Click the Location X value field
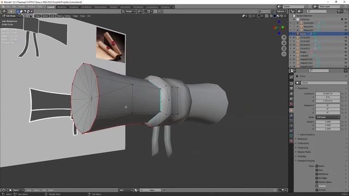 coord(328,94)
